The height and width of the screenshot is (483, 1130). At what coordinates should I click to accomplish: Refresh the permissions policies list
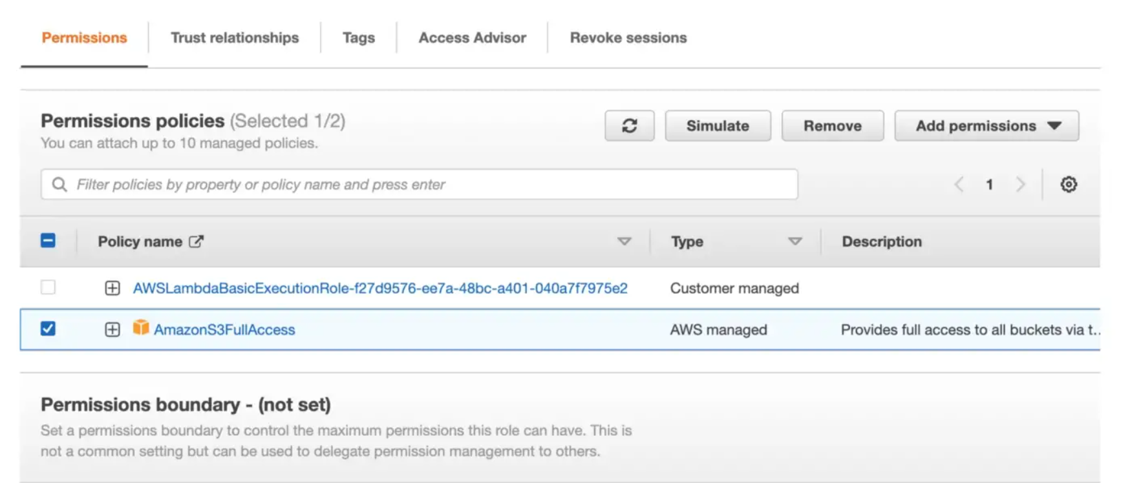(629, 126)
